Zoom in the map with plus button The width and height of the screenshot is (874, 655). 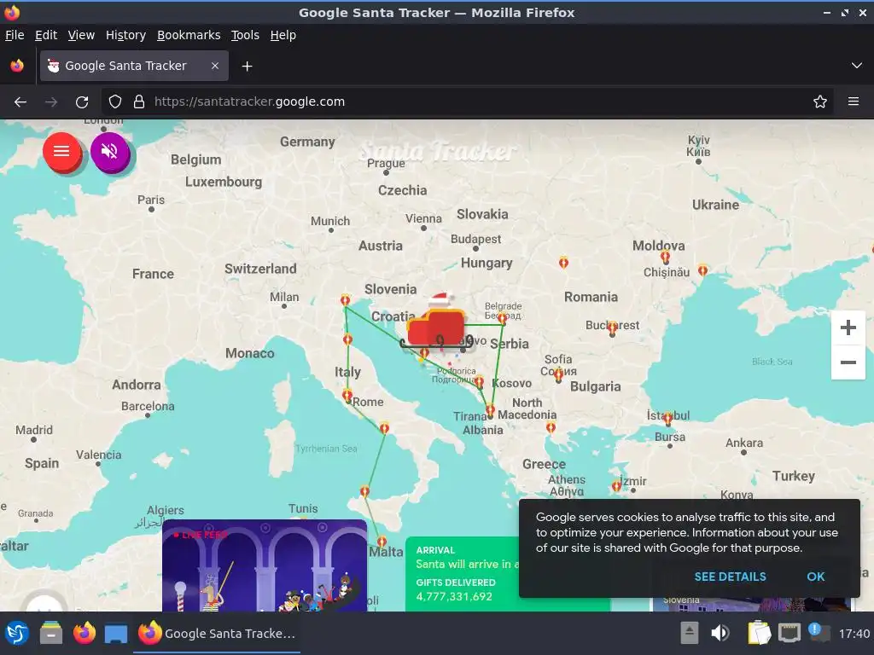click(848, 327)
